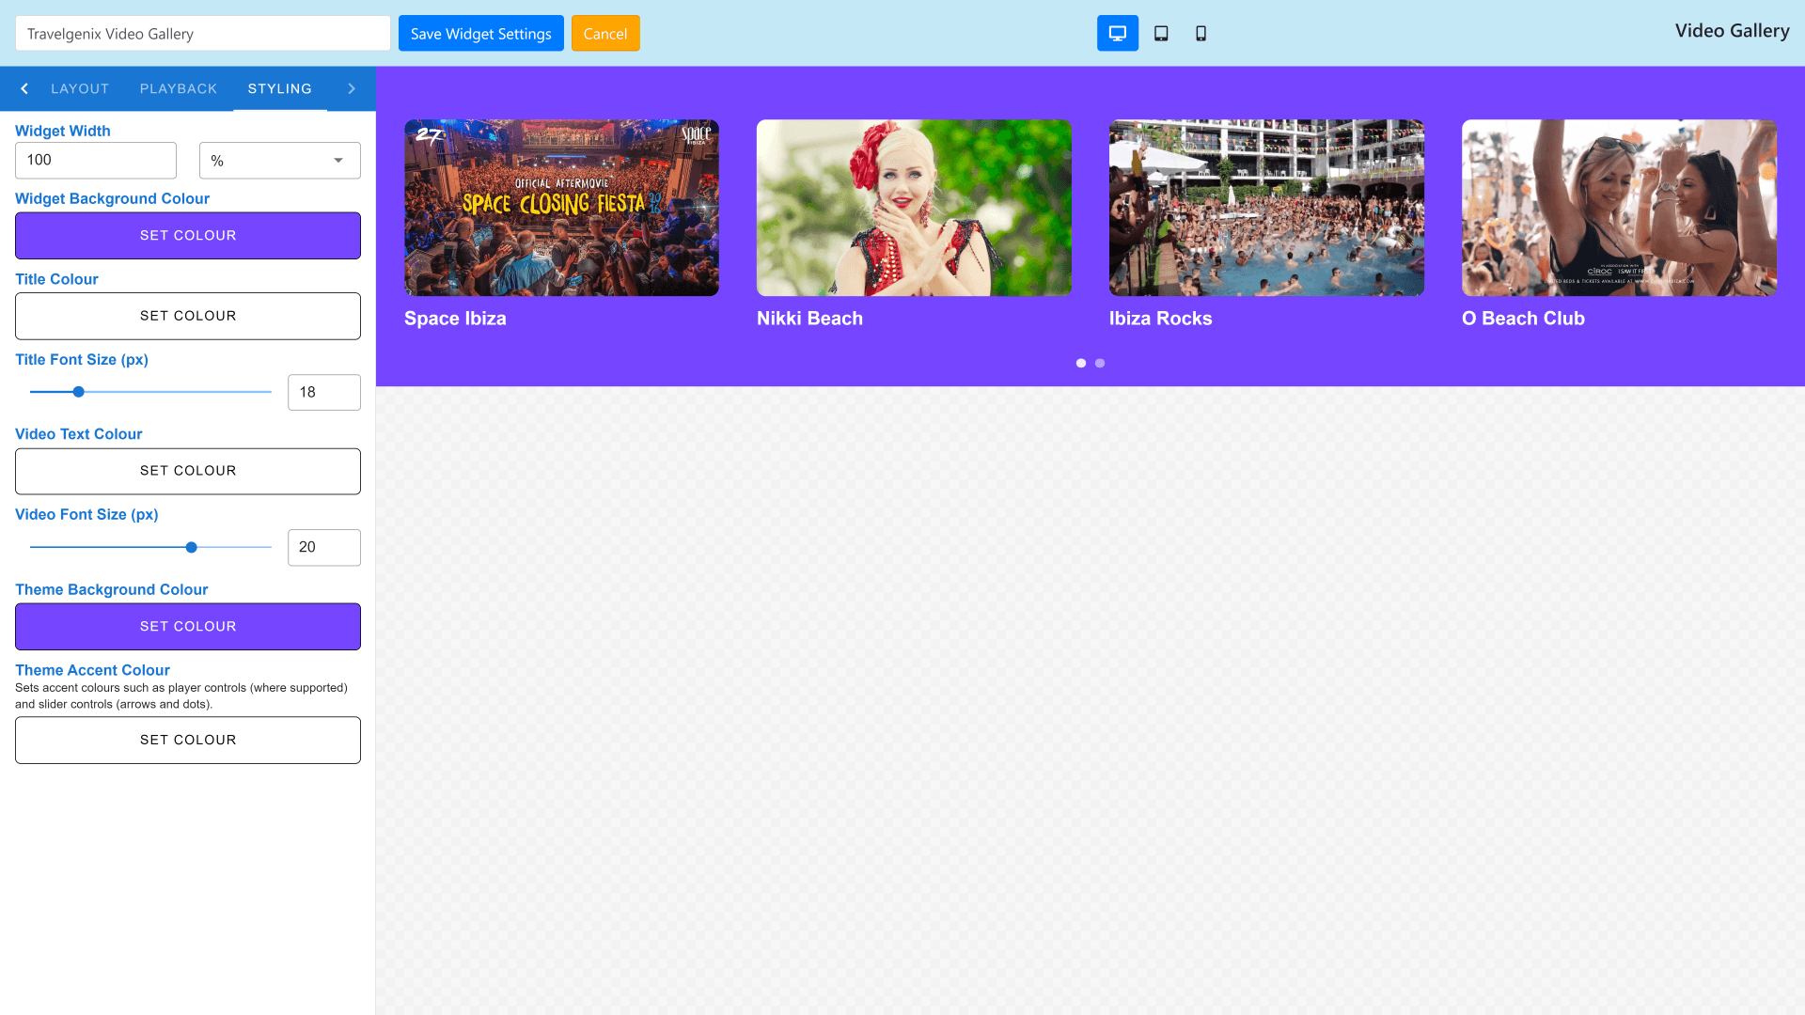
Task: Click the Title Font Size slider handle
Action: pyautogui.click(x=79, y=392)
